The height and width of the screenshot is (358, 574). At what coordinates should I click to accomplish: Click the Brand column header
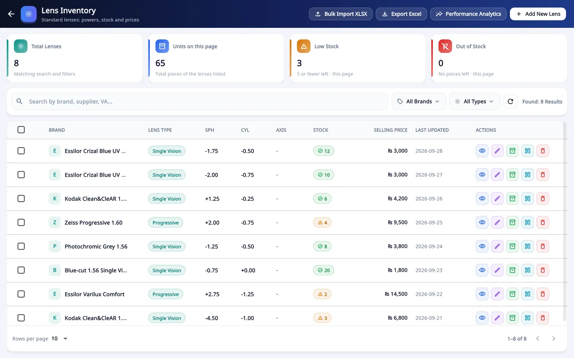click(x=57, y=130)
